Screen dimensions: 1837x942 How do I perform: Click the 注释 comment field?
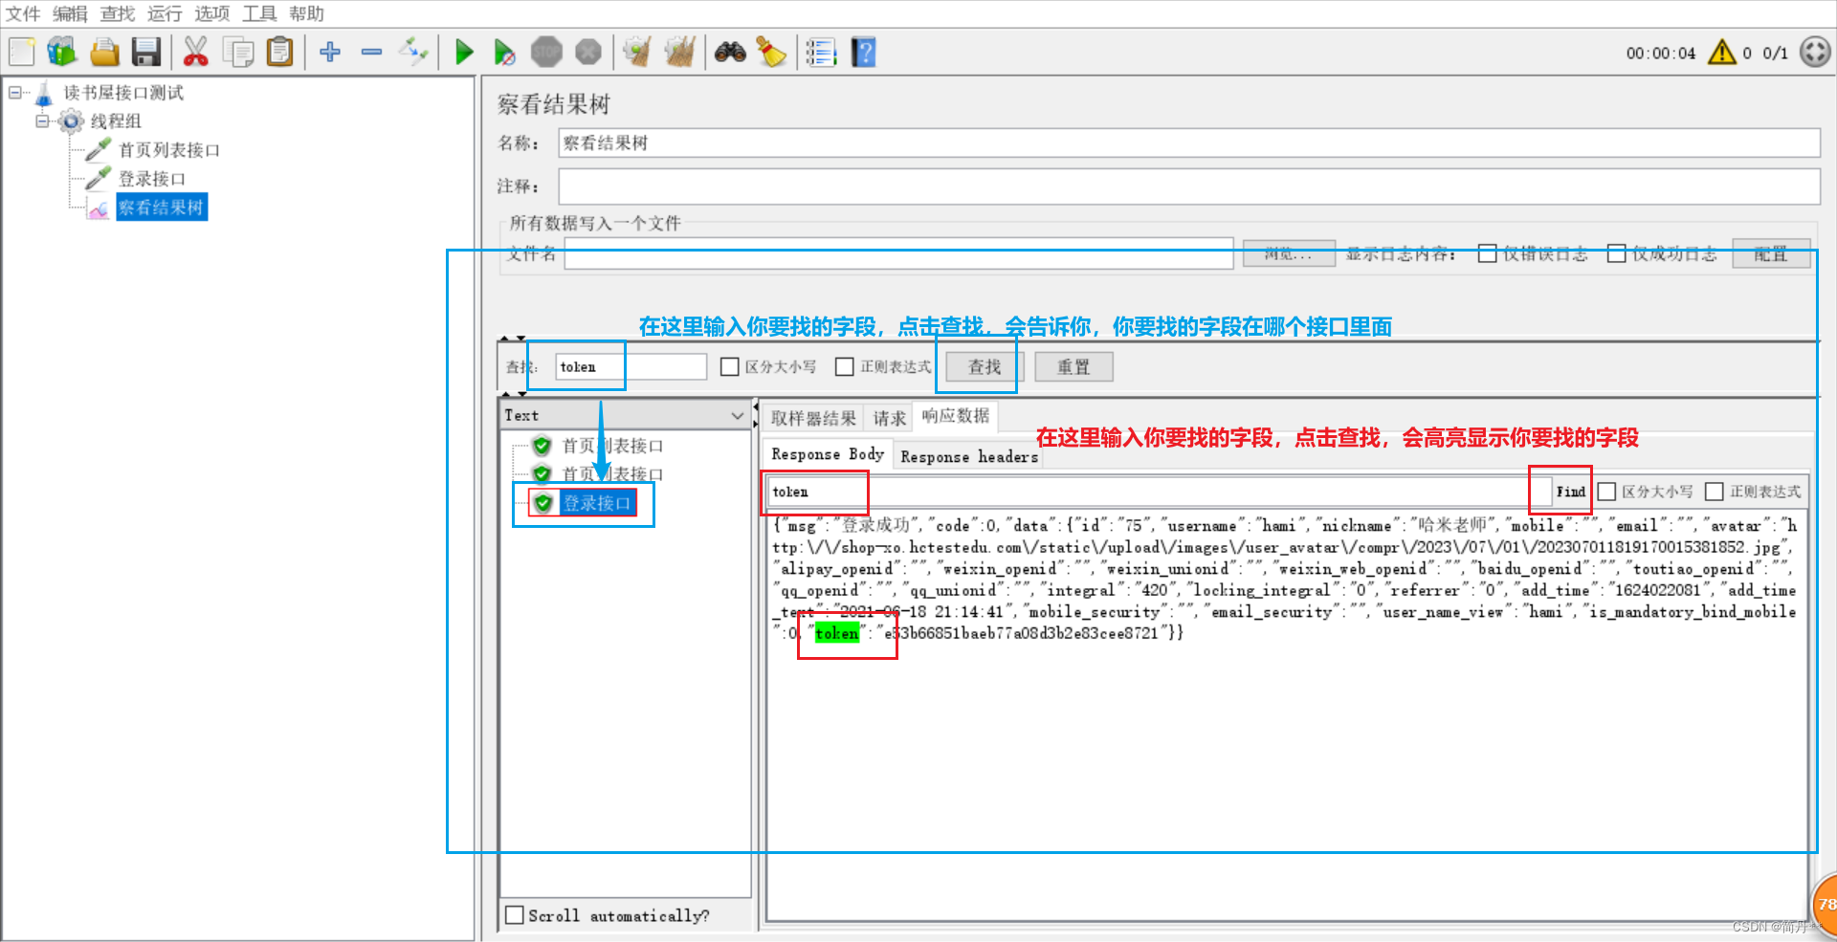(1188, 186)
